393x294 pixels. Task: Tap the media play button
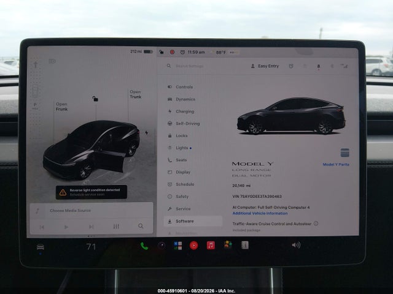66,227
